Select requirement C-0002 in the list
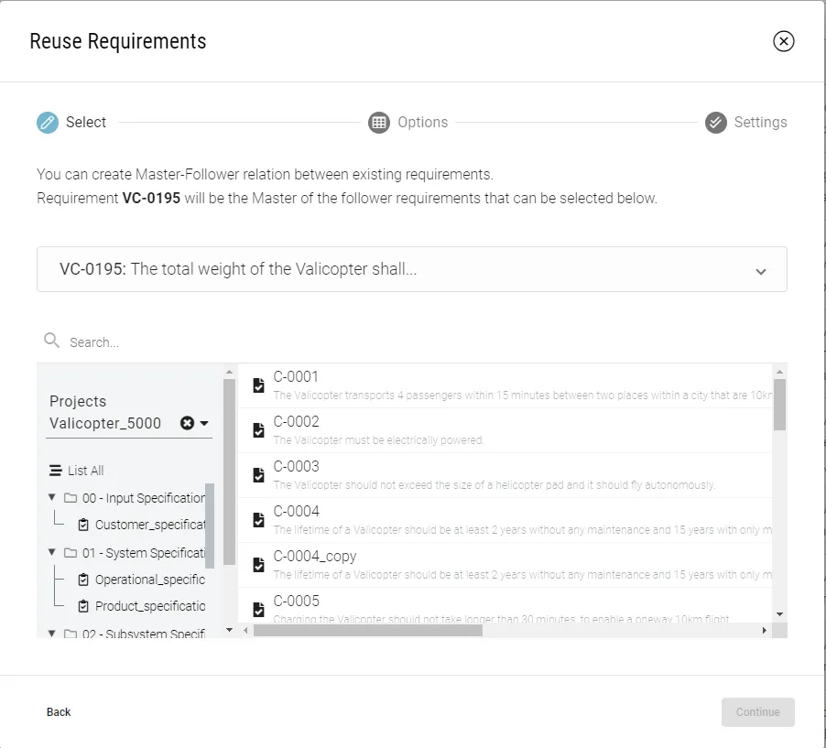This screenshot has height=748, width=826. pyautogui.click(x=297, y=422)
